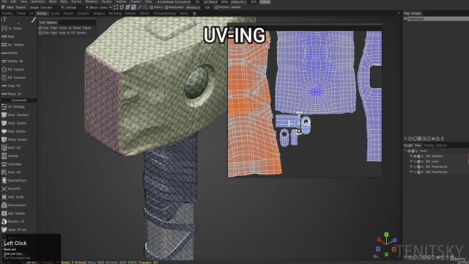The image size is (469, 264).
Task: Click the search icon in Sculpt Tree toolbar
Action: point(405,139)
